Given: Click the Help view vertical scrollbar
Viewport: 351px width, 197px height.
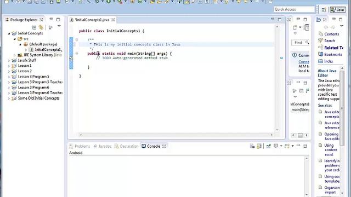Looking at the screenshot, I should click(342, 108).
